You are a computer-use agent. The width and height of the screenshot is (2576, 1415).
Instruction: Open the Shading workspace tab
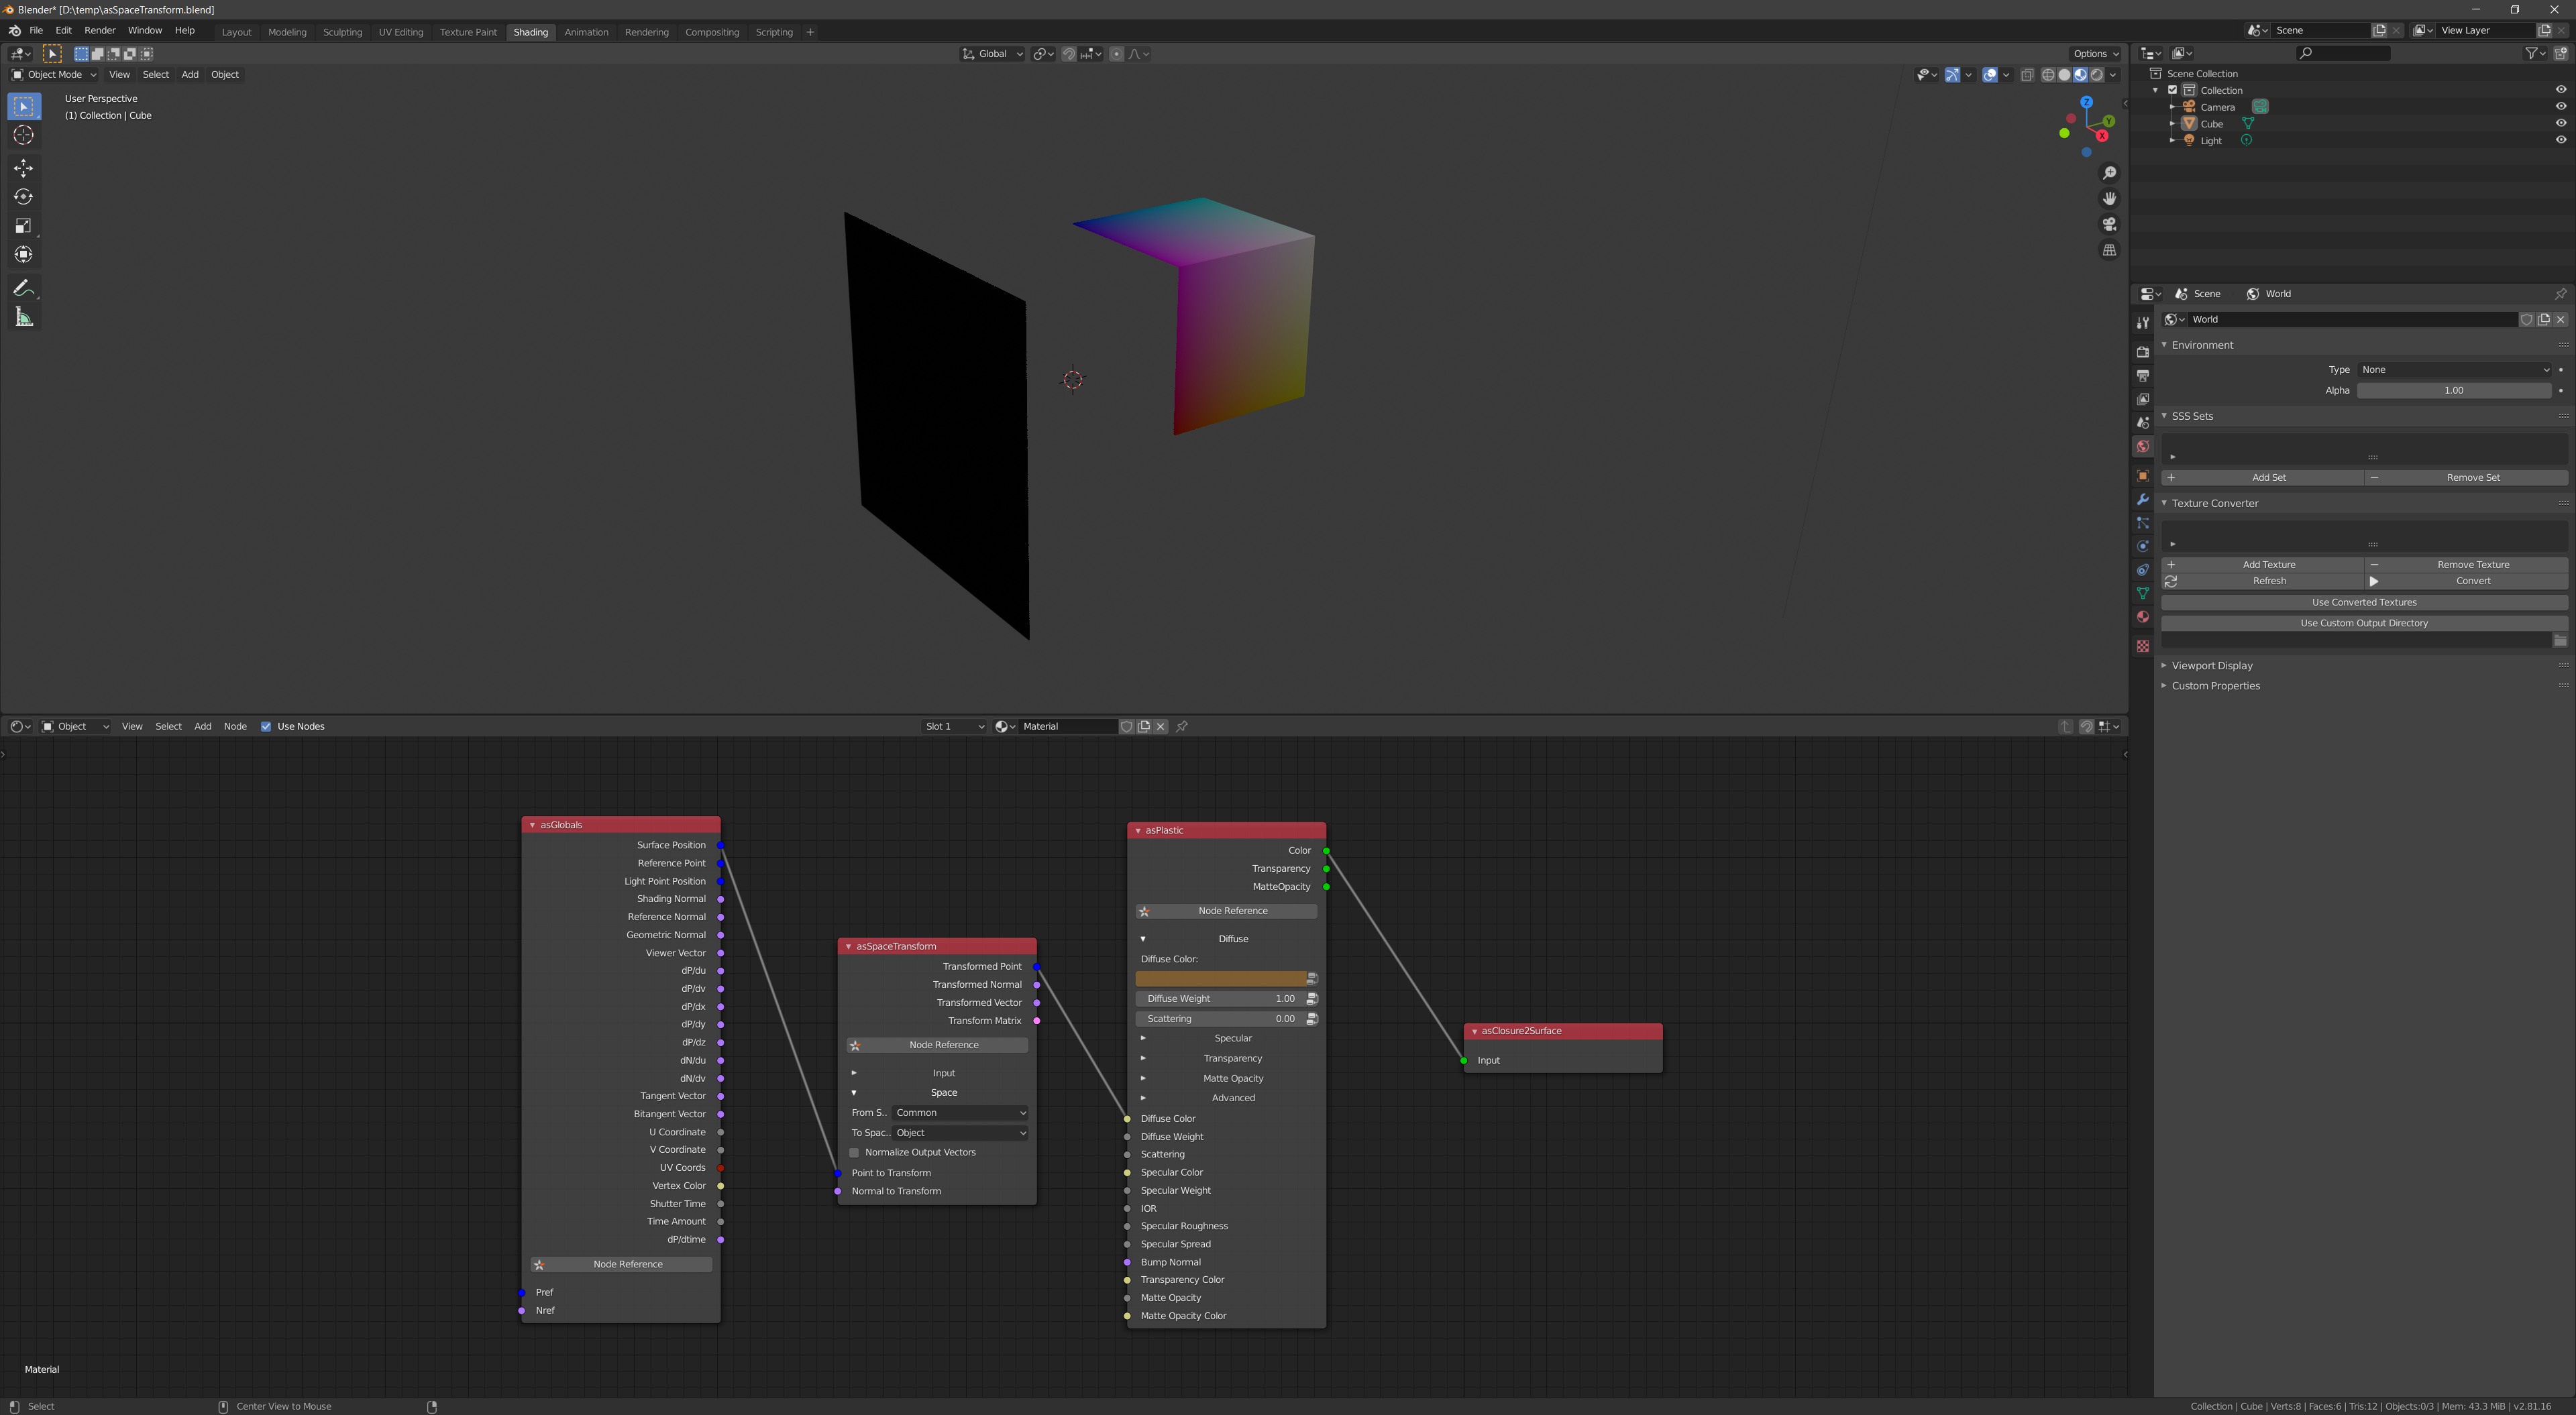(530, 31)
